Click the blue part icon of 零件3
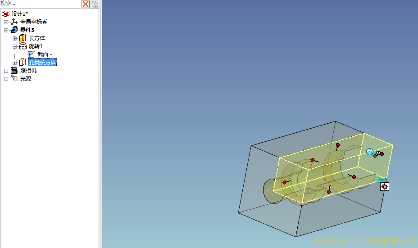418x248 pixels. click(x=14, y=30)
